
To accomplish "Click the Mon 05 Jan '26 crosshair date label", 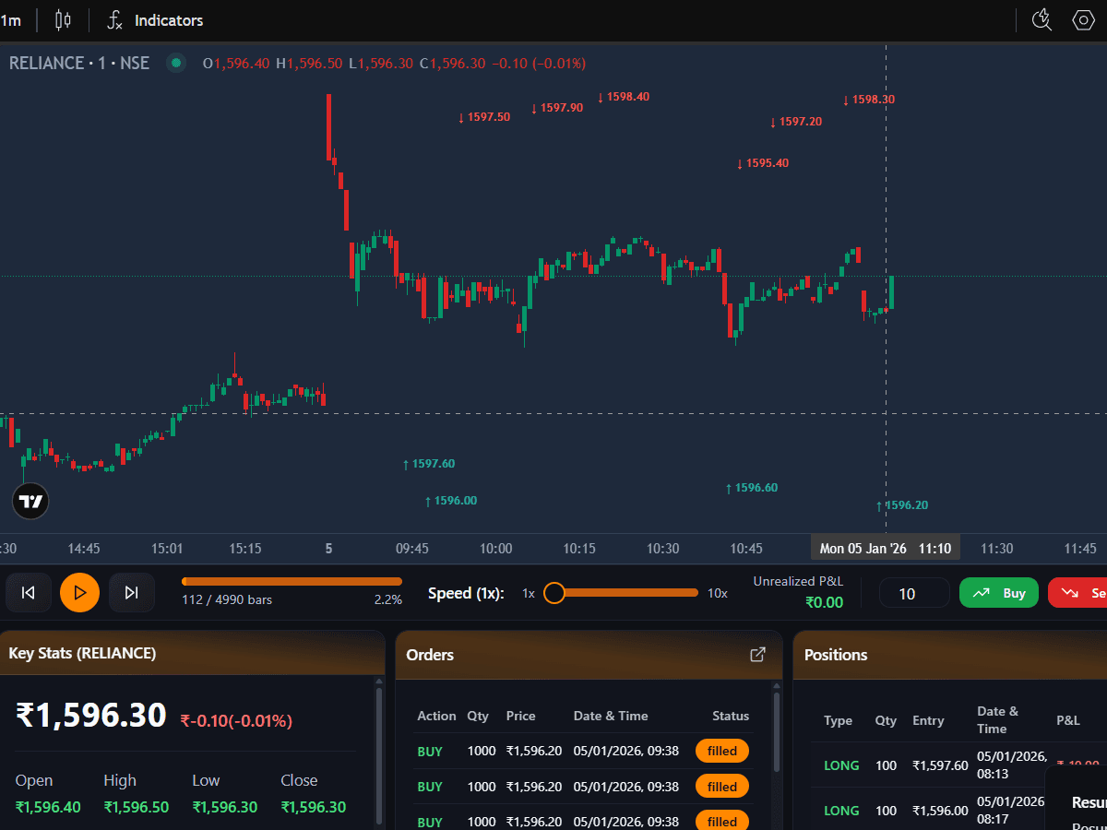I will (885, 547).
